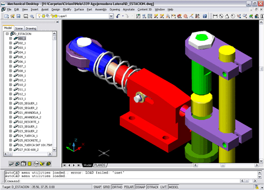The width and height of the screenshot is (264, 190).
Task: Click the Save file toolbar icon
Action: point(19,16)
